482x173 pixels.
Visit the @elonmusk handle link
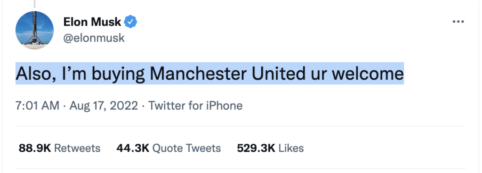point(94,38)
